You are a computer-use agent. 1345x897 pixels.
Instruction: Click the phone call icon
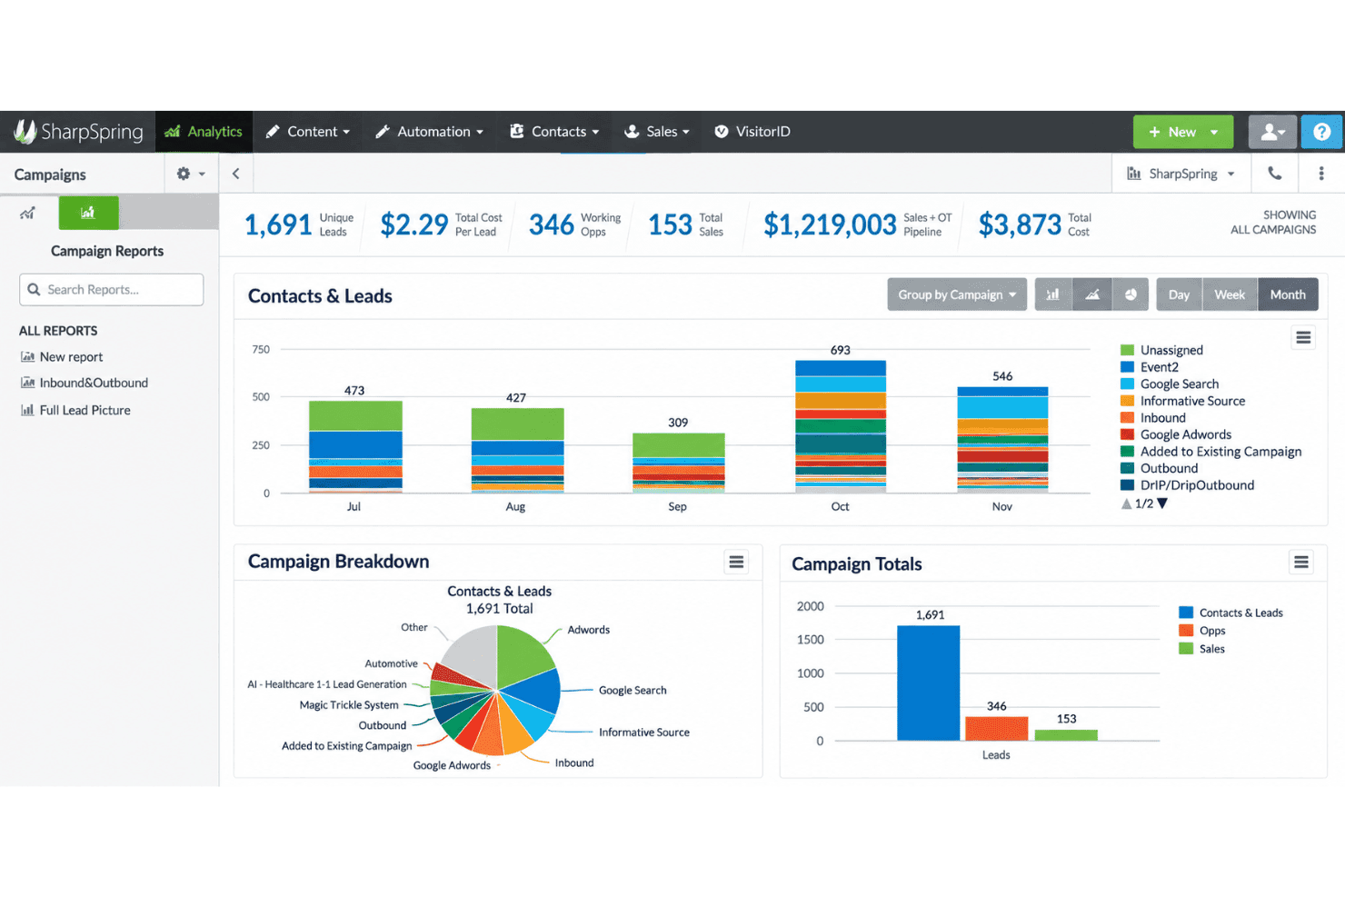pos(1275,174)
